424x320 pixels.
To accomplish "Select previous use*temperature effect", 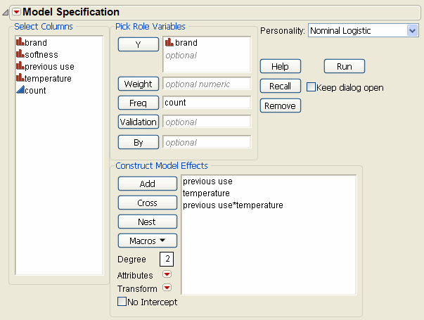I will point(232,205).
